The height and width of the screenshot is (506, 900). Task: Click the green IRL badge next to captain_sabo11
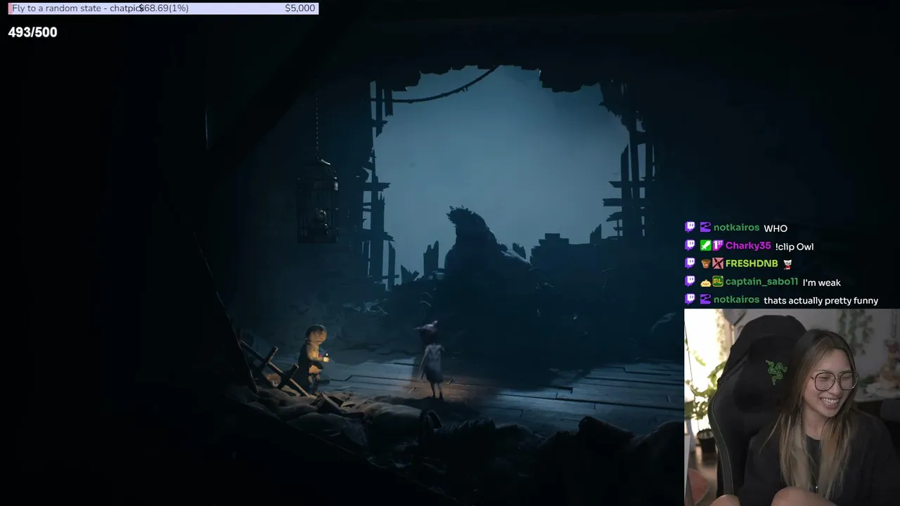coord(718,282)
